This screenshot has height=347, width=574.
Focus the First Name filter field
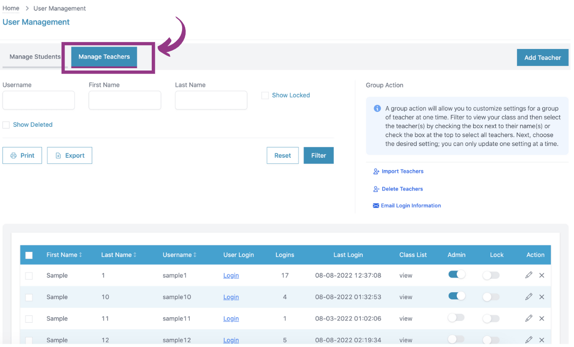pos(125,100)
